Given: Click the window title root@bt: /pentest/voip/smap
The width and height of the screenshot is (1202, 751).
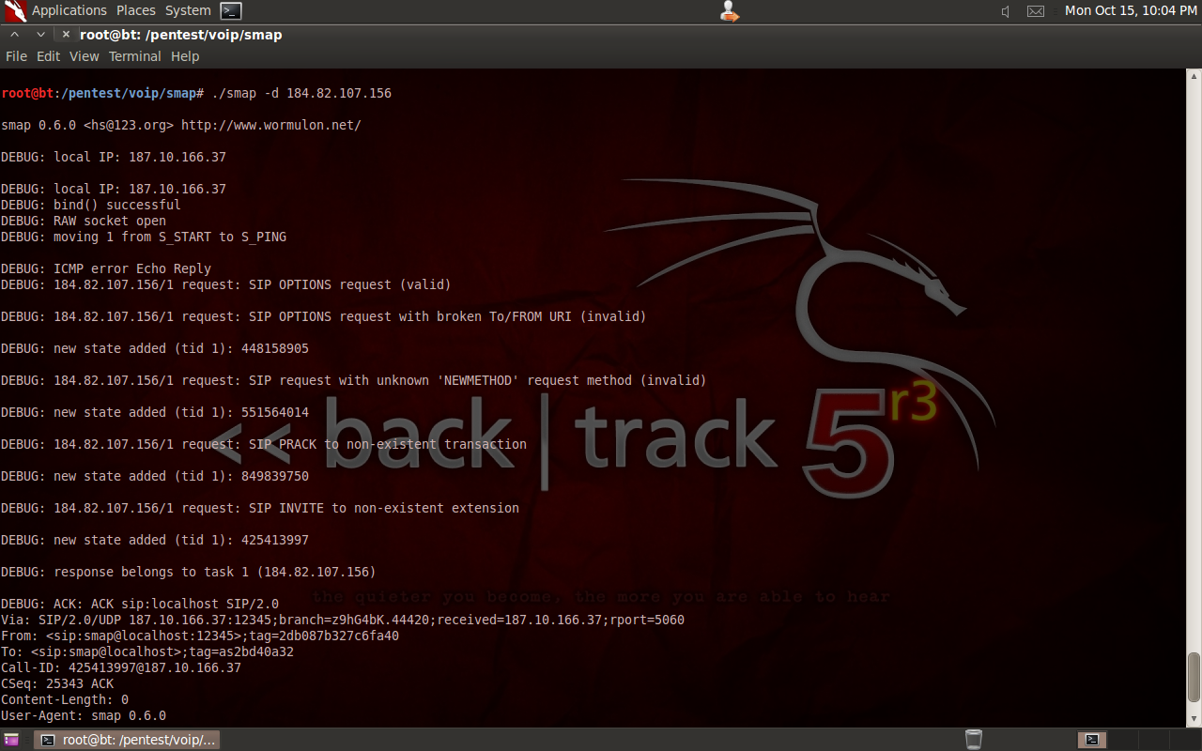Looking at the screenshot, I should click(180, 35).
